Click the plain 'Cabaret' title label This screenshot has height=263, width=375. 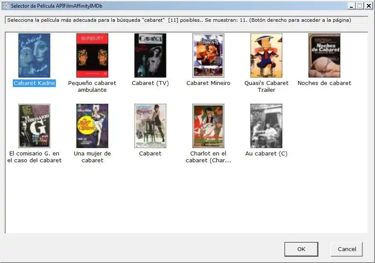[x=150, y=153]
